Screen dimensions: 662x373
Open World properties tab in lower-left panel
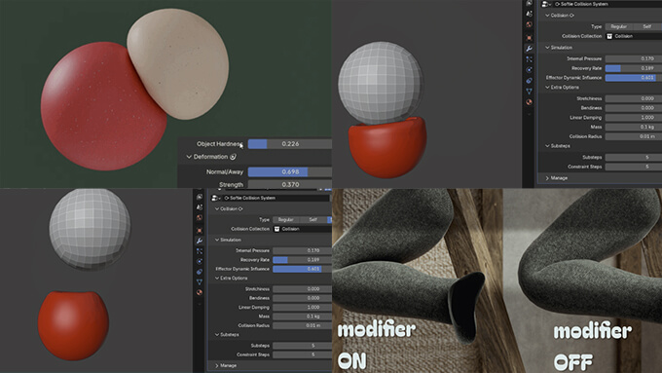pyautogui.click(x=200, y=217)
